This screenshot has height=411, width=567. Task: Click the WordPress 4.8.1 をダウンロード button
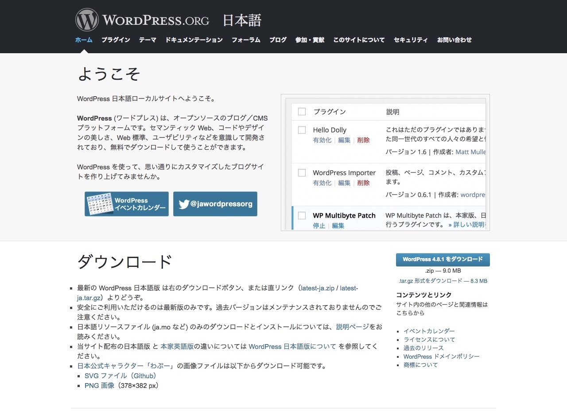[443, 259]
